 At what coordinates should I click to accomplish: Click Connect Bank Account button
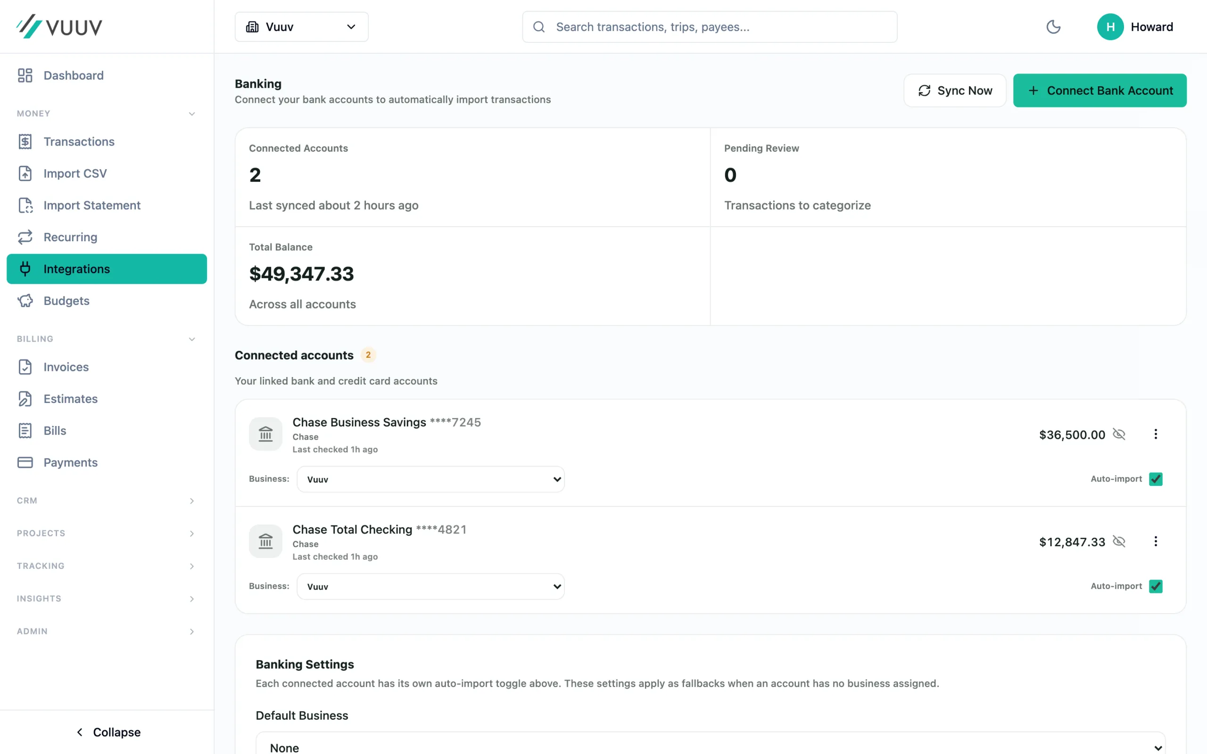1100,90
